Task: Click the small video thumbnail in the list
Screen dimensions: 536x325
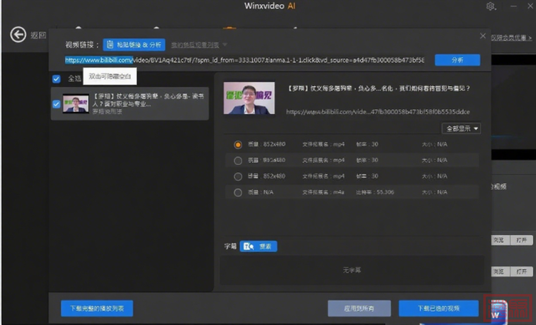Action: click(x=76, y=103)
